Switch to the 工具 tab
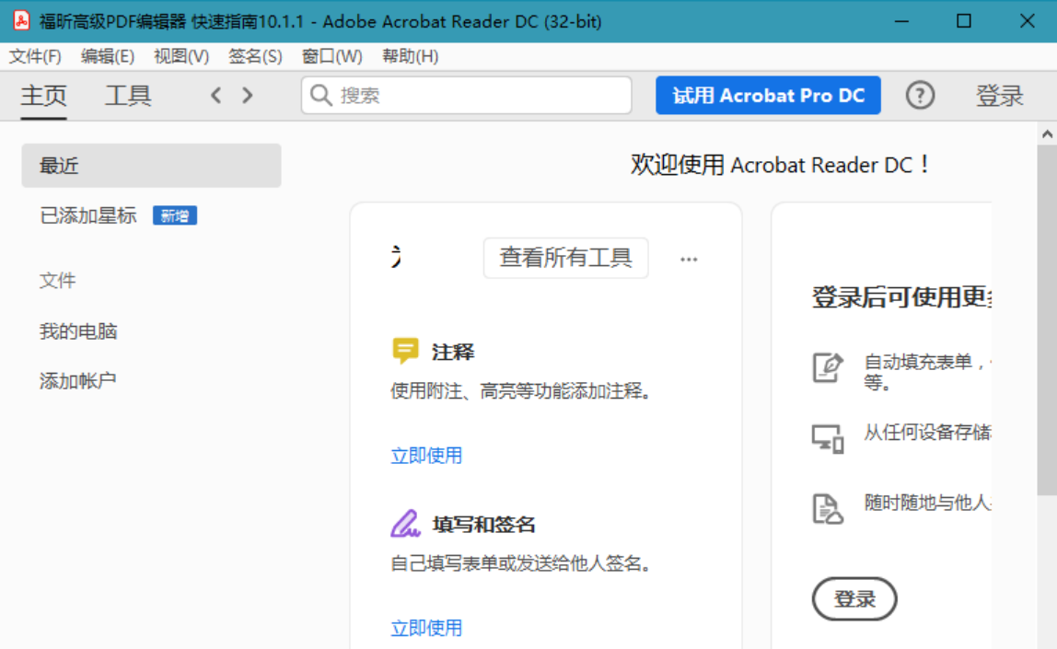This screenshot has width=1057, height=649. click(127, 96)
